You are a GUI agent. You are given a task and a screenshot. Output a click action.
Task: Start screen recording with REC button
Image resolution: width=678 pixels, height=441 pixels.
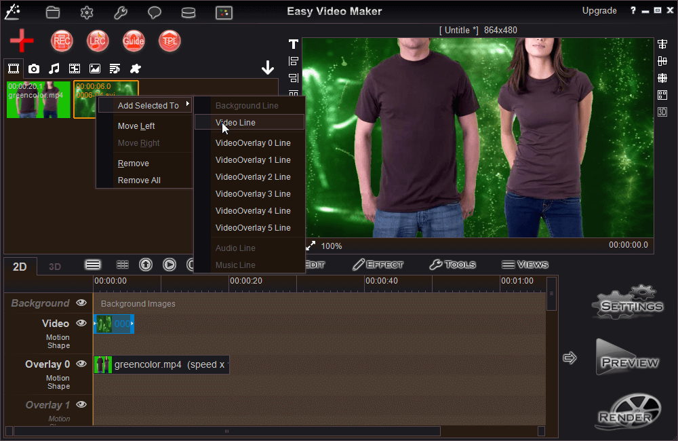click(x=62, y=41)
